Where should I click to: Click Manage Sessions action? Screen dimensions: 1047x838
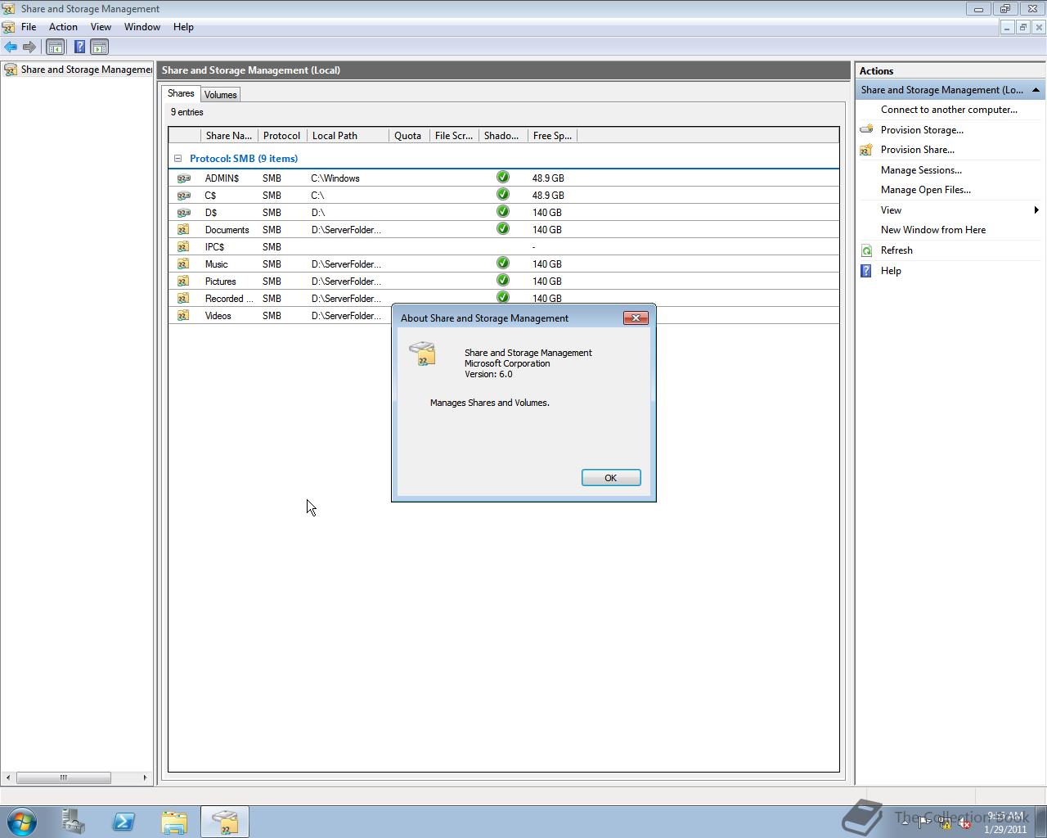pos(921,170)
